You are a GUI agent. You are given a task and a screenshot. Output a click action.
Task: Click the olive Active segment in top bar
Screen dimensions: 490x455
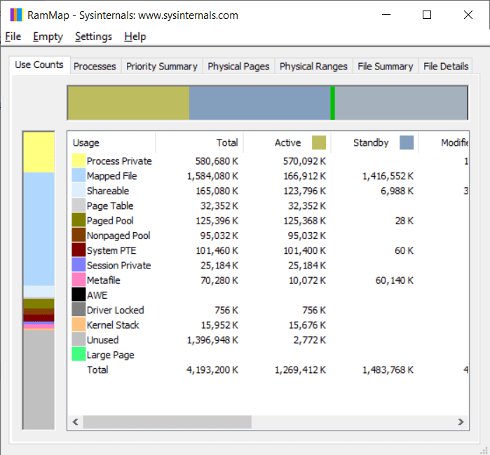click(128, 103)
